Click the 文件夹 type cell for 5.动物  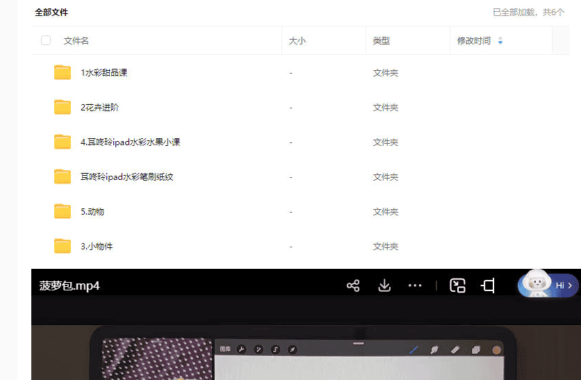pyautogui.click(x=385, y=212)
